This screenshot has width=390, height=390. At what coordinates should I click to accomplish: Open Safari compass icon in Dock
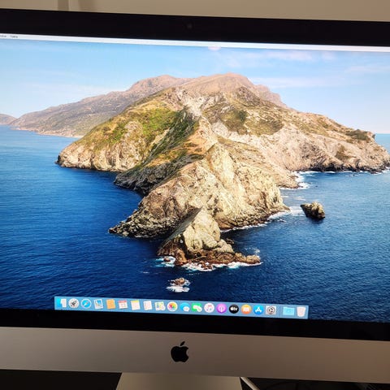pos(86,304)
